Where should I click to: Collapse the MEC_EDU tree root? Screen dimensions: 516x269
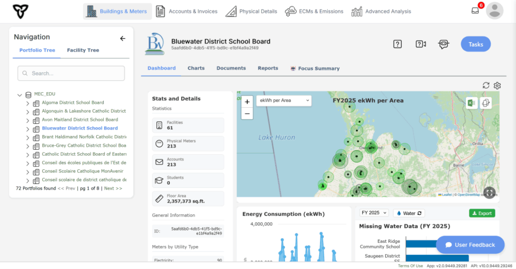pyautogui.click(x=20, y=95)
